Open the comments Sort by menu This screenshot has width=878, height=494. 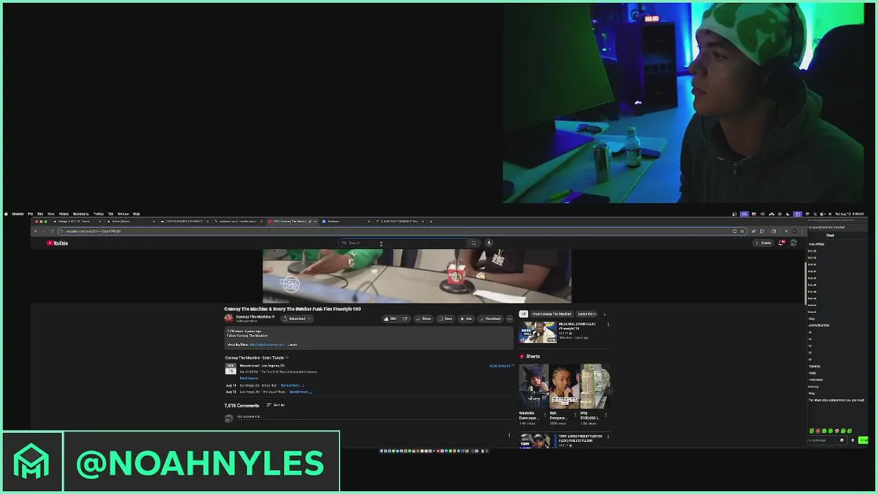276,405
